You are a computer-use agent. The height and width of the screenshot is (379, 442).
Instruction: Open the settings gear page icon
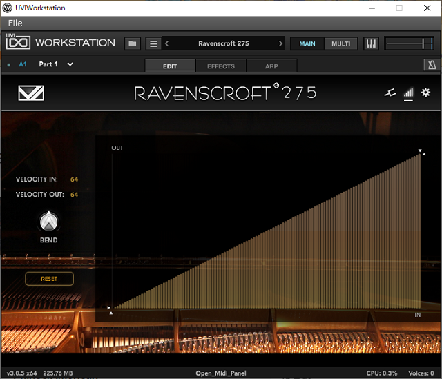tap(425, 93)
